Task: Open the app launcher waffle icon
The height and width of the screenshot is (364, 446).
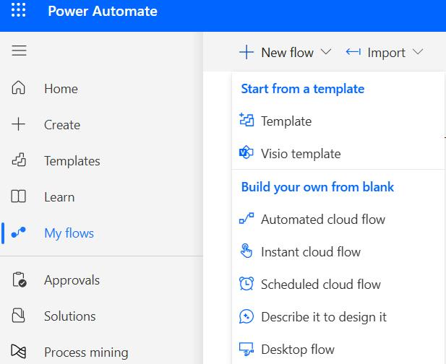Action: tap(19, 10)
